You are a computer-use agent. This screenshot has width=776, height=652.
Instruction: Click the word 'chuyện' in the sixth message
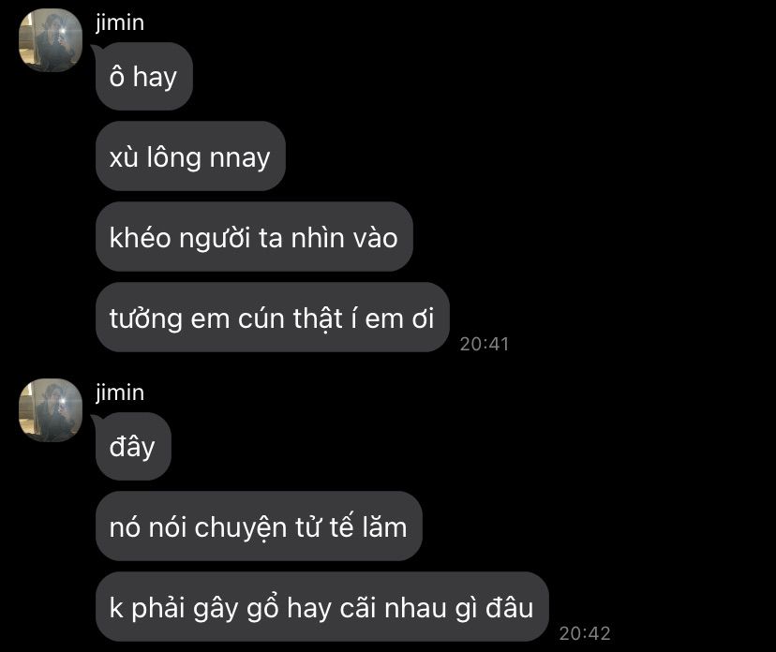click(241, 528)
